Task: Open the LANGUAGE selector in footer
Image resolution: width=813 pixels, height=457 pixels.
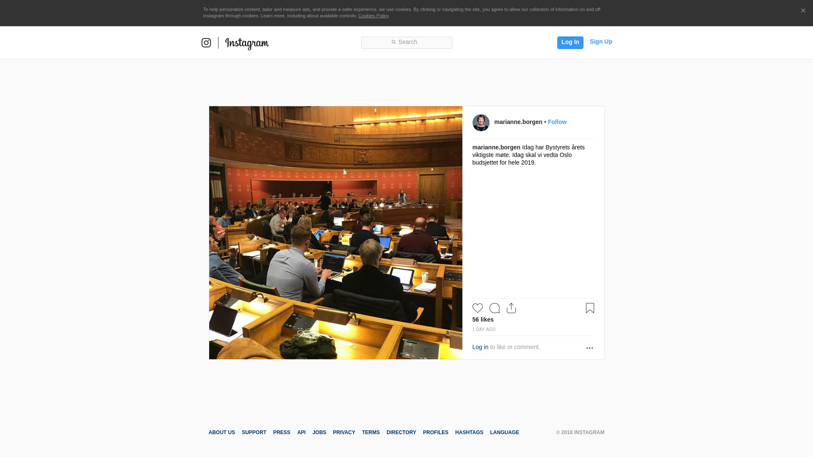Action: (504, 432)
